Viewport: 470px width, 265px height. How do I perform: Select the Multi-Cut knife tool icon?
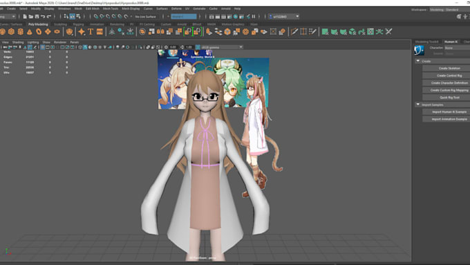[x=294, y=32]
